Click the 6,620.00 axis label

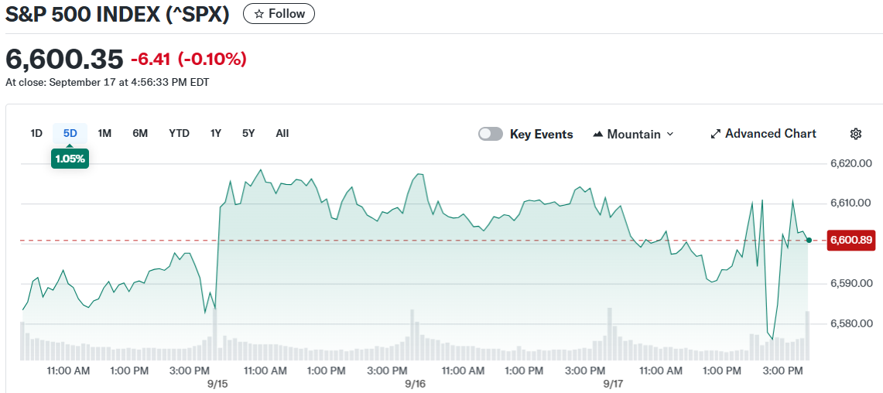tap(851, 164)
